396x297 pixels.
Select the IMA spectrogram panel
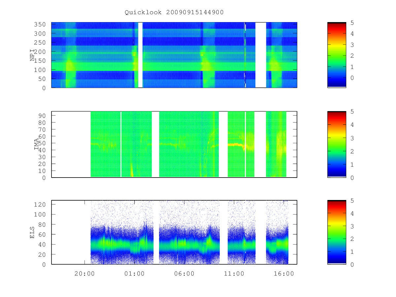tap(174, 145)
